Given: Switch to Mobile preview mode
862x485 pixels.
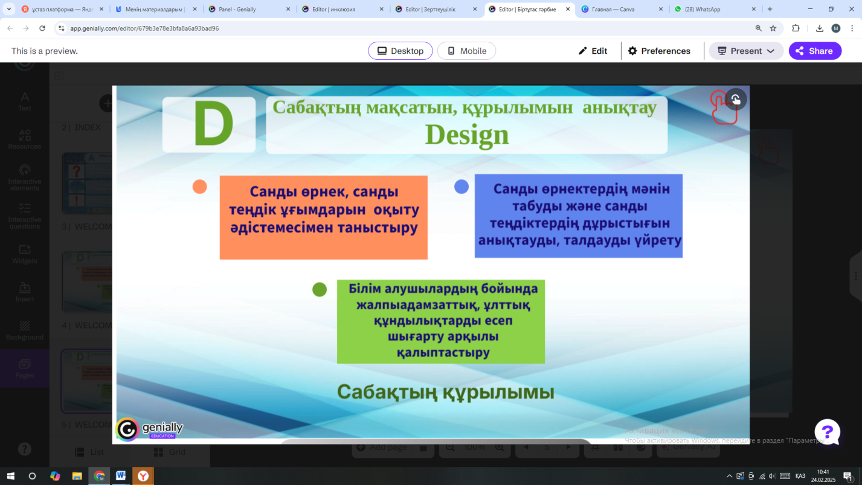Looking at the screenshot, I should click(466, 51).
